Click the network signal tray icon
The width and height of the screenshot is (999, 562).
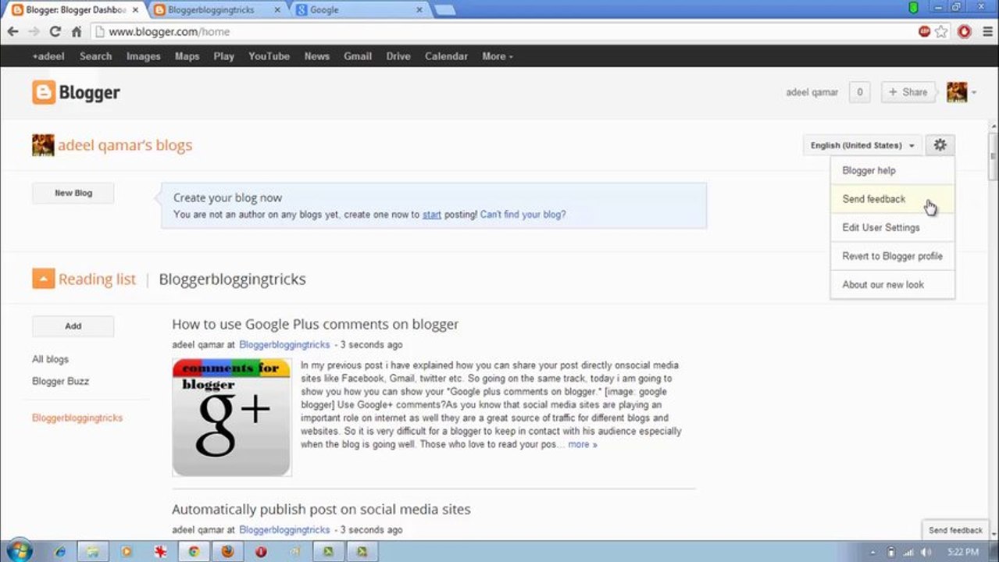(x=908, y=552)
